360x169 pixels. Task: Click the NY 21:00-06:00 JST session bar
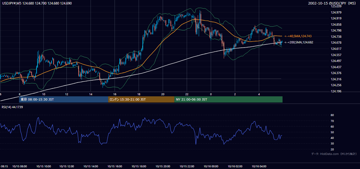point(228,99)
